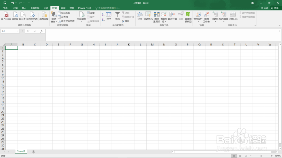This screenshot has height=158, width=282.
Task: Click the fx insert function icon
Action: (x=41, y=31)
